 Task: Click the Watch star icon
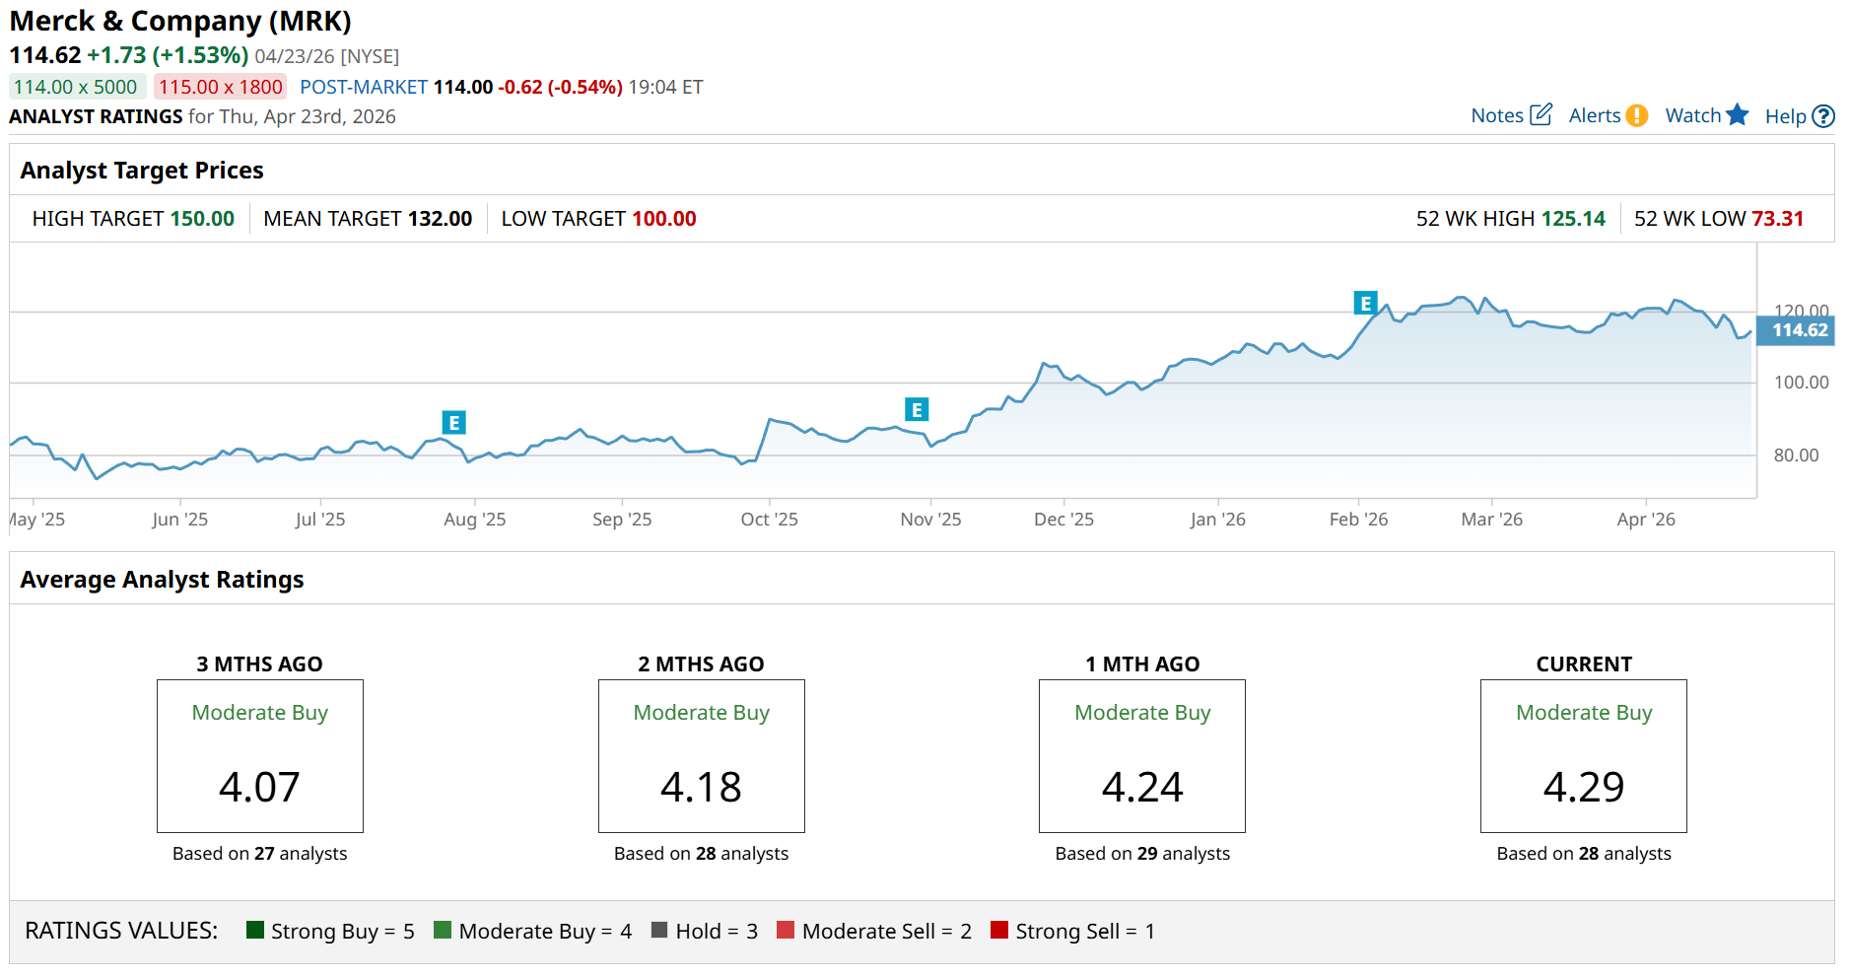pos(1737,115)
